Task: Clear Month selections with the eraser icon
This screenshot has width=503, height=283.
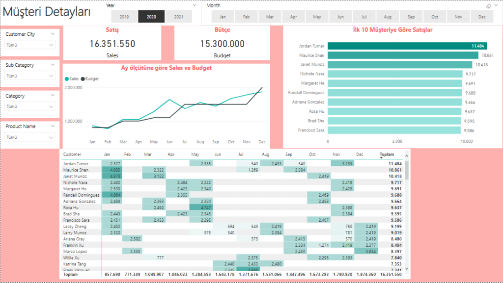Action: (488, 6)
